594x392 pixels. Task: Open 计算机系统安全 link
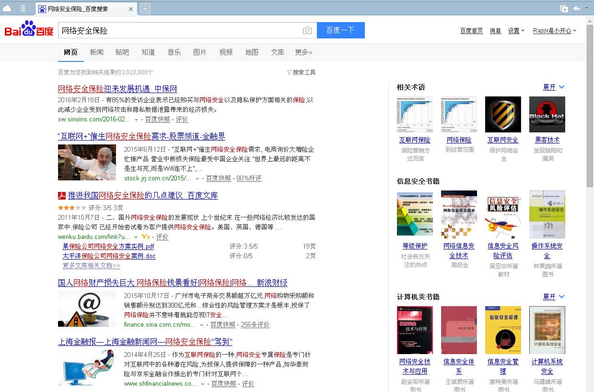[547, 366]
